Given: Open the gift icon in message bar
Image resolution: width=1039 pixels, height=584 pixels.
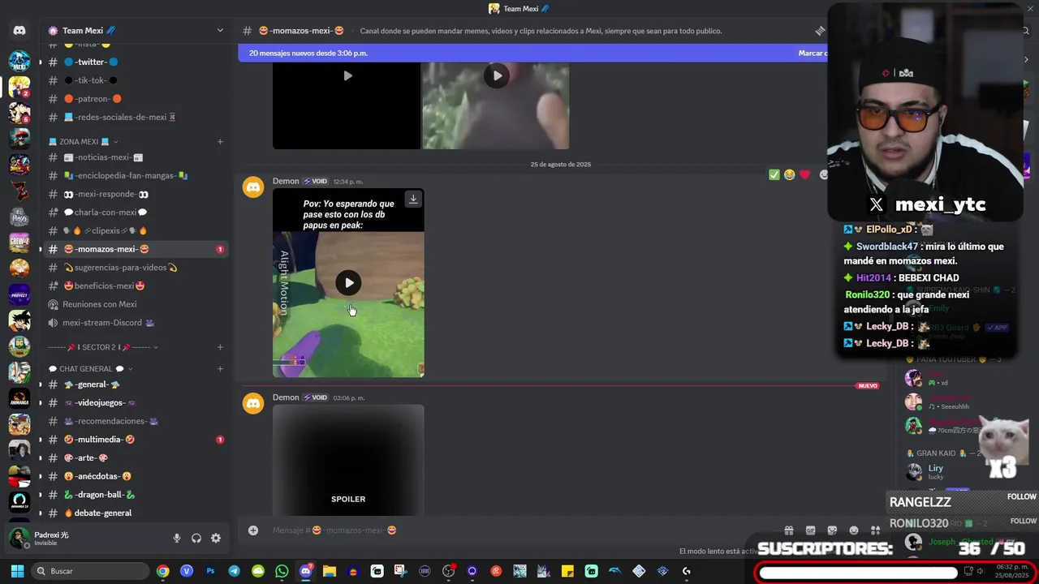Looking at the screenshot, I should [x=788, y=530].
